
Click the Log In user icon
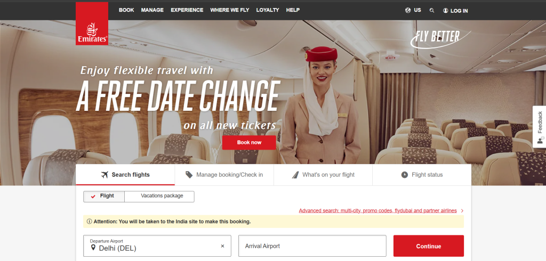coord(445,11)
